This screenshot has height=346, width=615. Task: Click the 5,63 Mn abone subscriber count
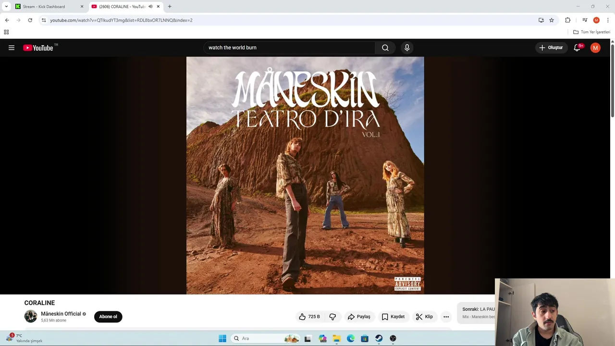coord(53,321)
